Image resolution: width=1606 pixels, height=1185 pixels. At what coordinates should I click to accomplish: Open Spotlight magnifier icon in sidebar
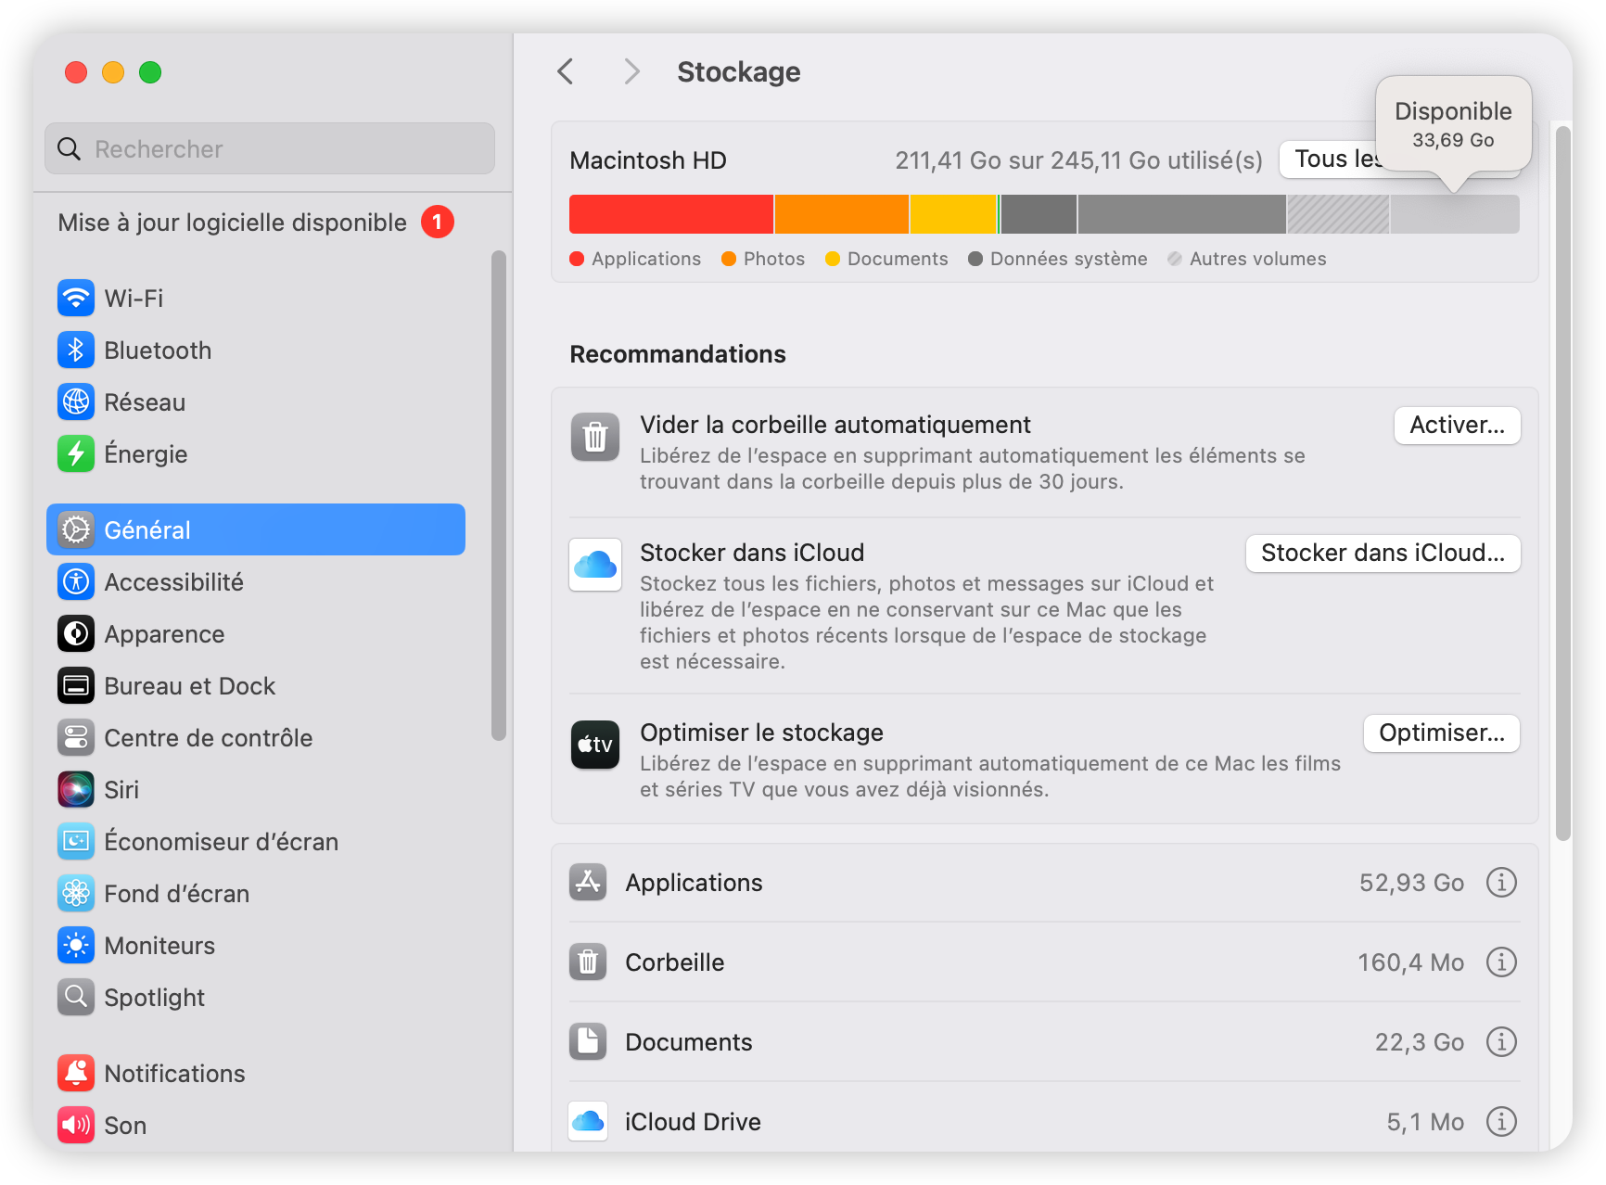pyautogui.click(x=76, y=998)
